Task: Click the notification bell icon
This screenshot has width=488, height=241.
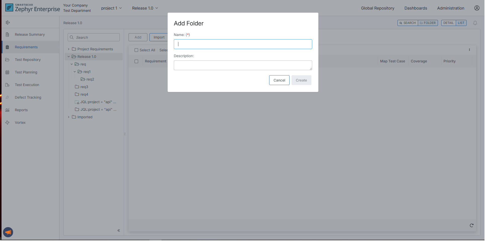Action: (475, 23)
